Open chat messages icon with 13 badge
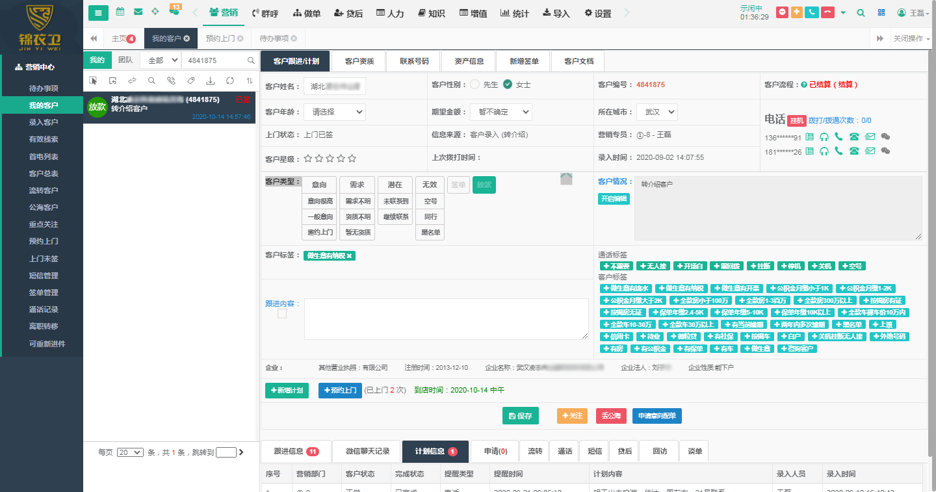The width and height of the screenshot is (936, 492). tap(174, 10)
